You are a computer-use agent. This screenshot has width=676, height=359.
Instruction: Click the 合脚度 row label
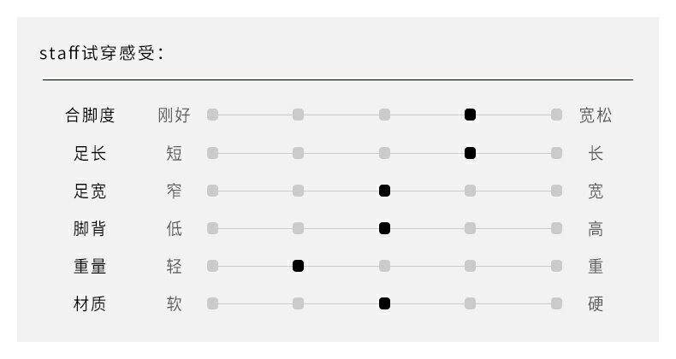pyautogui.click(x=90, y=115)
